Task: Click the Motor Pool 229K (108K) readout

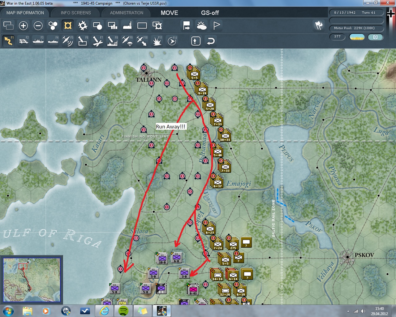Action: click(356, 28)
